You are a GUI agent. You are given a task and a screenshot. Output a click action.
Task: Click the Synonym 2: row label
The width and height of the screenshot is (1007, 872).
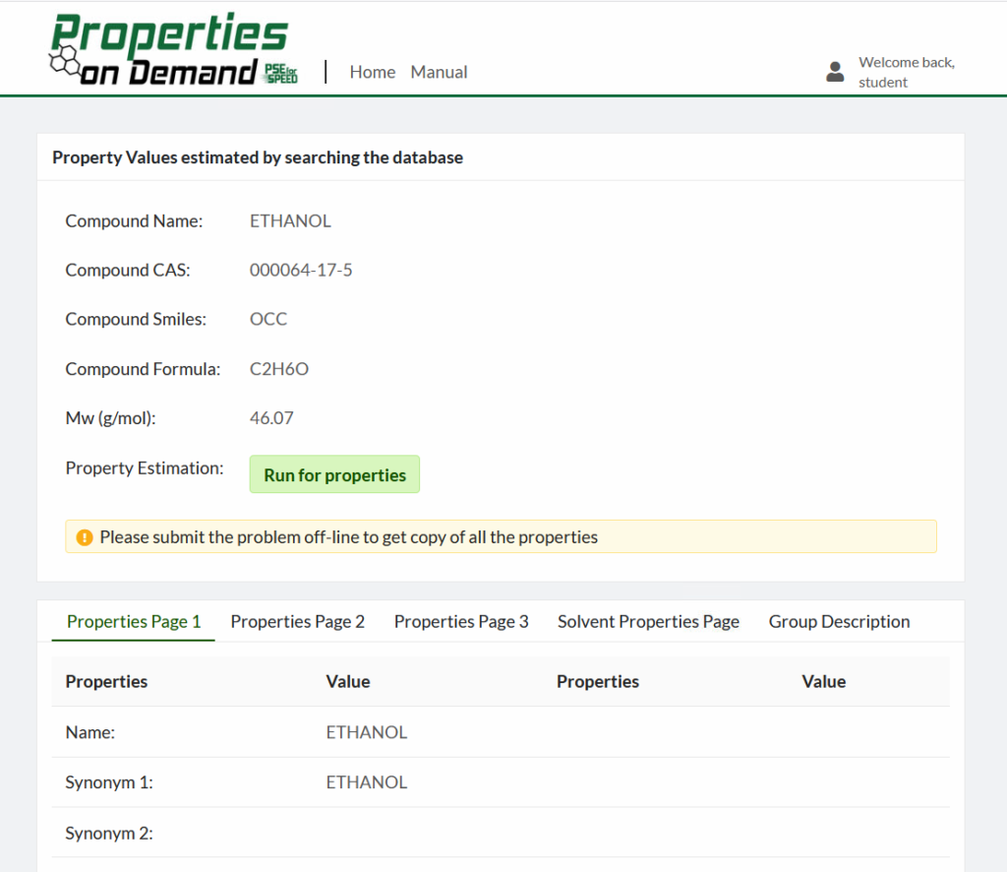tap(109, 834)
